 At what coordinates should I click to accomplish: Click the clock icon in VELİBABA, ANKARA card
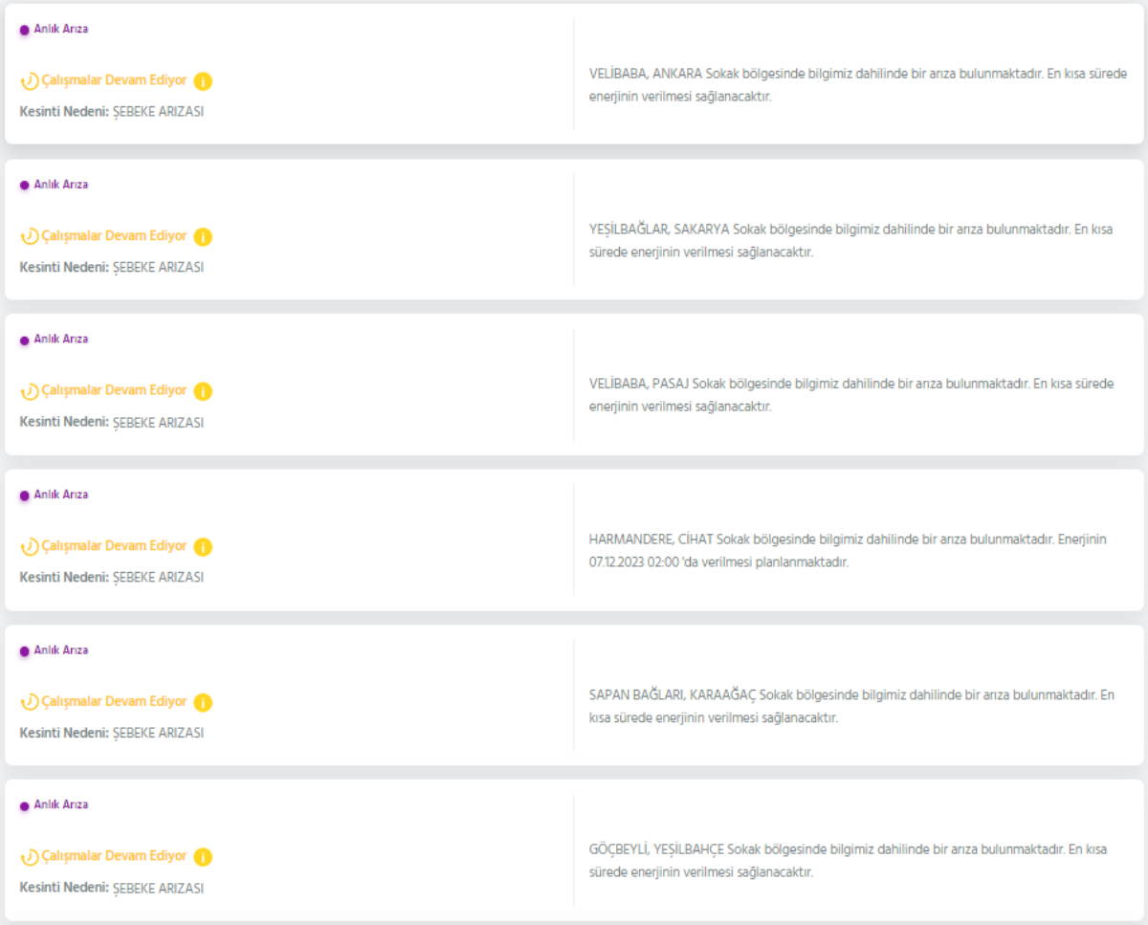point(30,81)
